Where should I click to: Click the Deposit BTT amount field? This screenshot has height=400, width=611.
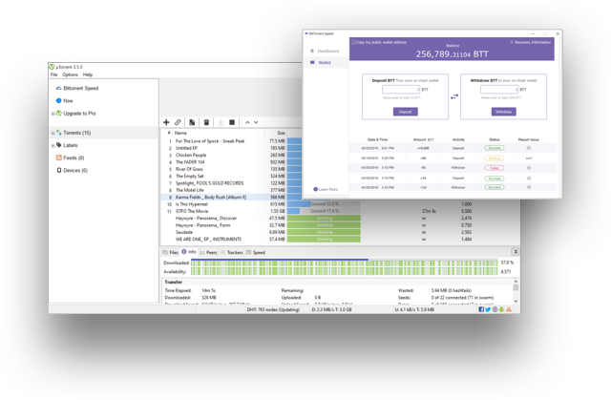tap(401, 90)
